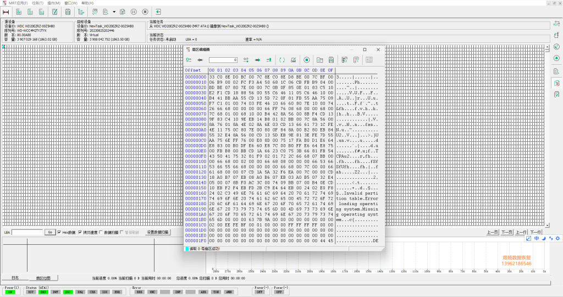
Task: Click the write sector pencil icon
Action: point(294,60)
